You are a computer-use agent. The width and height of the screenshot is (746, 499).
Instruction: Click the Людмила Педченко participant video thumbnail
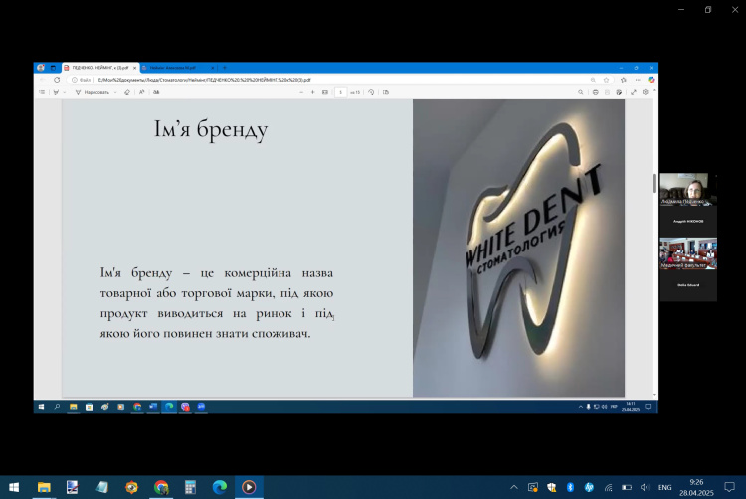pyautogui.click(x=688, y=189)
